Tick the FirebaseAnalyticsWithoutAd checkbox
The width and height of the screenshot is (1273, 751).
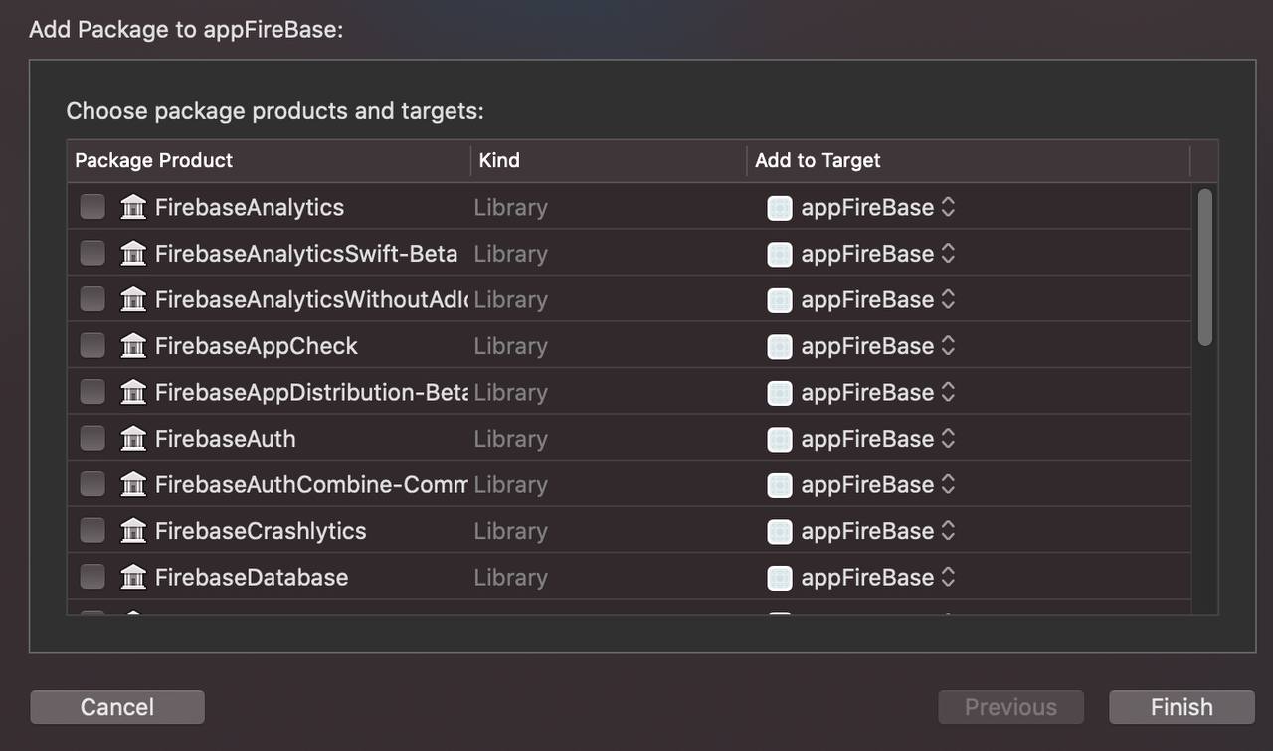coord(92,299)
